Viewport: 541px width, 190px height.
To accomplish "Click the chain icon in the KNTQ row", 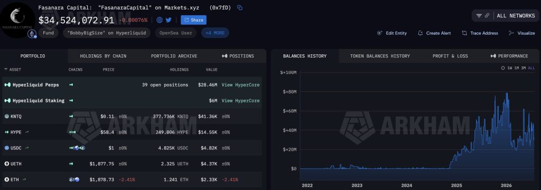I will coord(71,117).
